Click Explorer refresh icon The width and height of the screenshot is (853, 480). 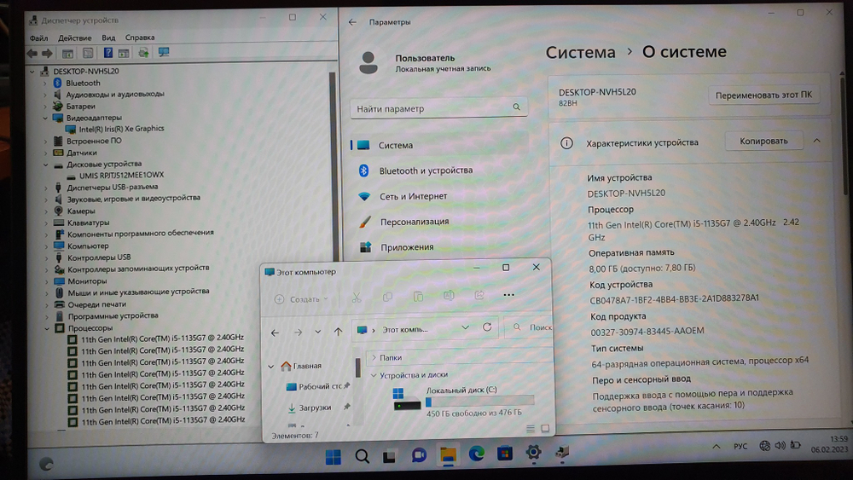487,327
